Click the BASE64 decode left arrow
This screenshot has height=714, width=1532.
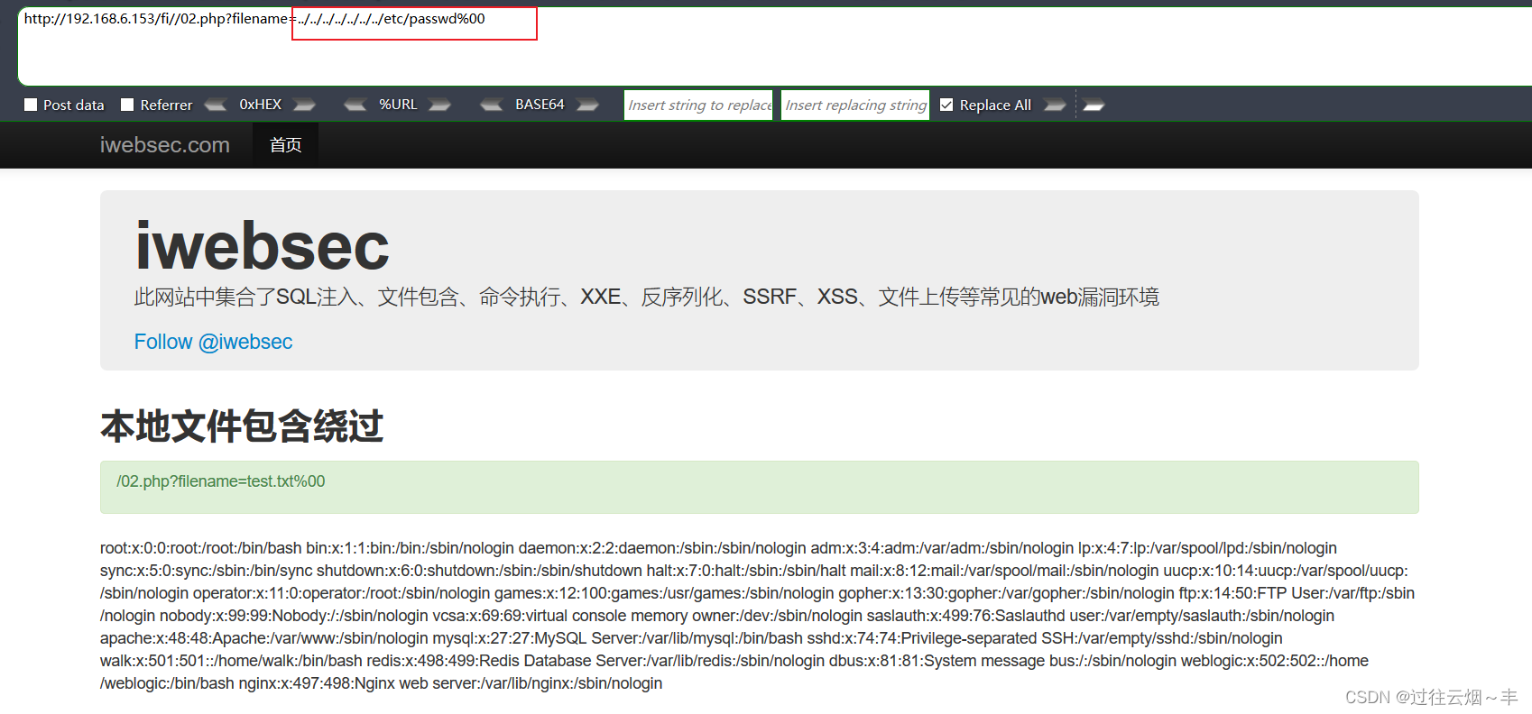tap(492, 105)
